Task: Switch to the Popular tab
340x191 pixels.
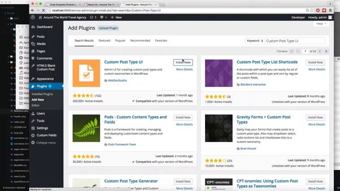Action: click(120, 40)
